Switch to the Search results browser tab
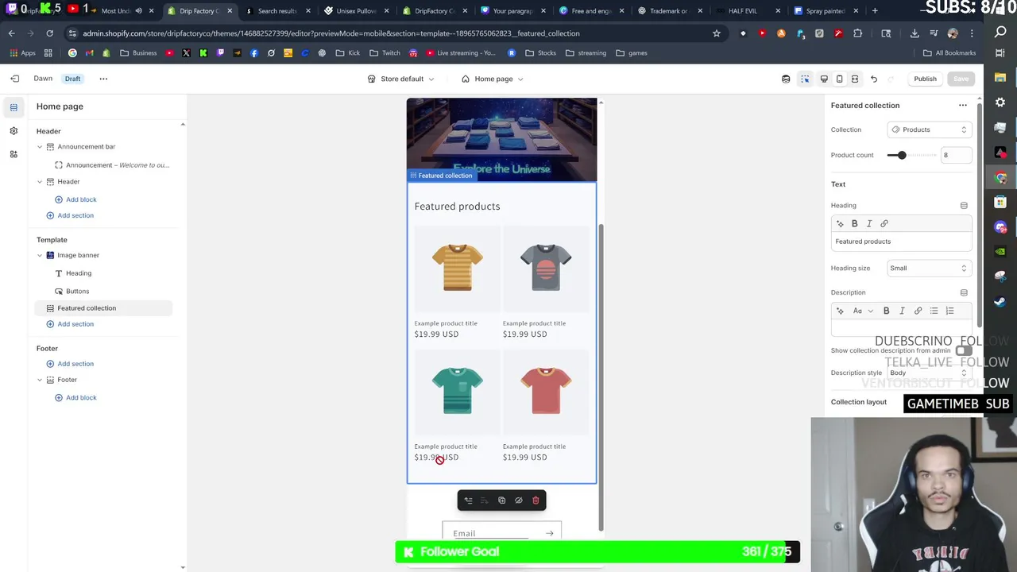Screen dimensions: 1017x572 (276, 11)
